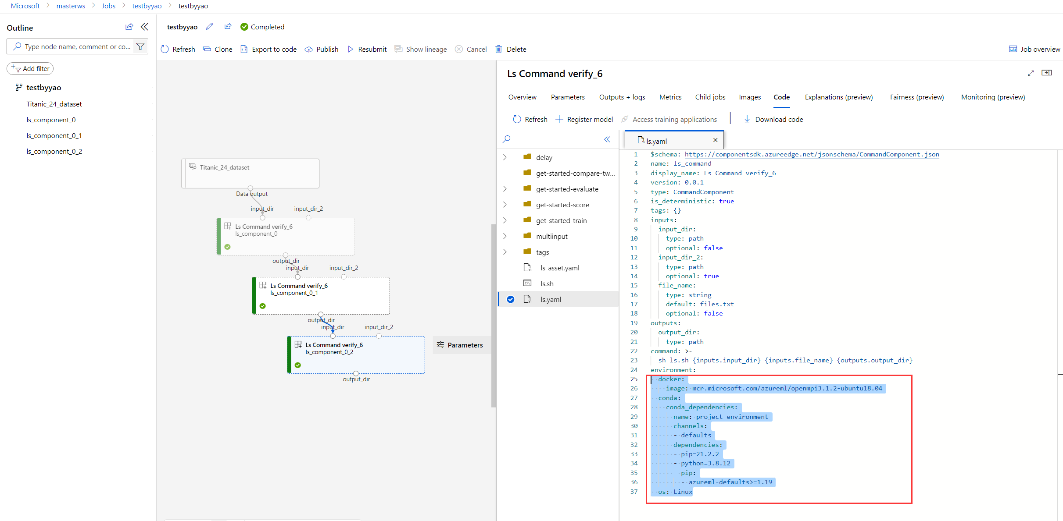Switch to the Outputs + logs tab

(622, 97)
